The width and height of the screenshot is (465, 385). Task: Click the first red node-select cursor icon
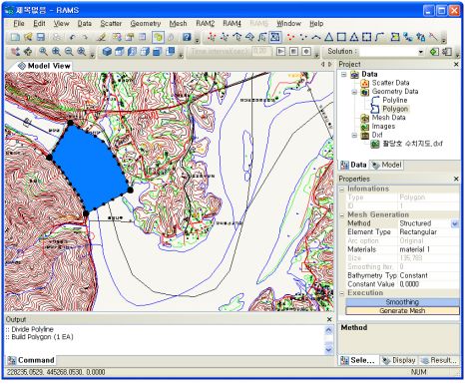tap(212, 37)
